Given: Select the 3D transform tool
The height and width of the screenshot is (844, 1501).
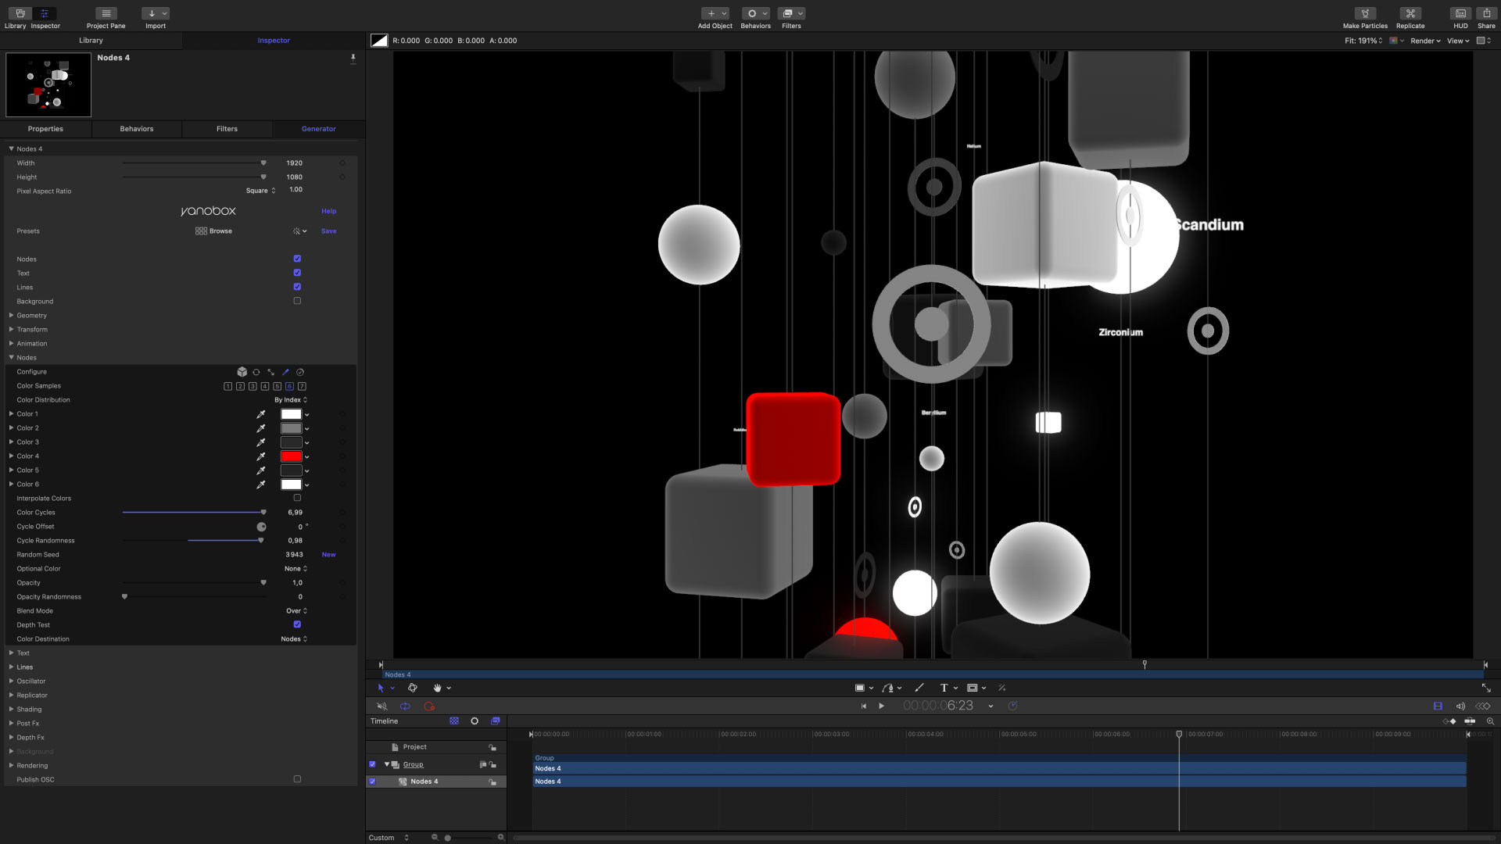Looking at the screenshot, I should (x=413, y=688).
